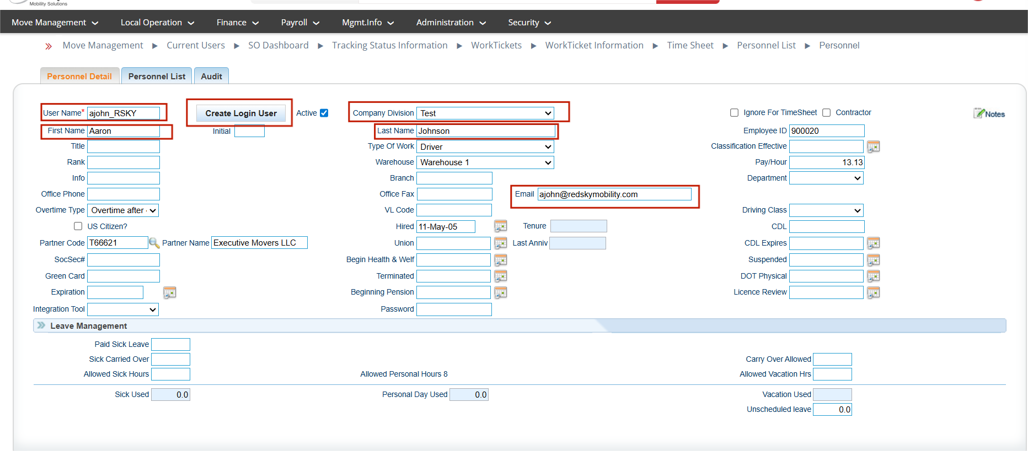
Task: Go to Time Sheet breadcrumb link
Action: 690,45
